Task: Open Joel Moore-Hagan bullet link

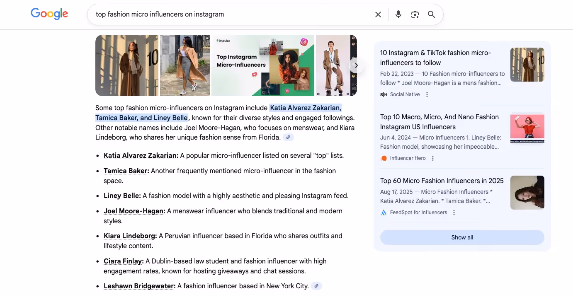Action: 134,211
